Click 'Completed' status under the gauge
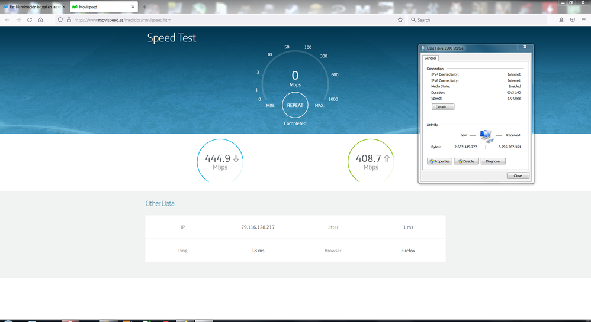The image size is (591, 322). pos(295,123)
